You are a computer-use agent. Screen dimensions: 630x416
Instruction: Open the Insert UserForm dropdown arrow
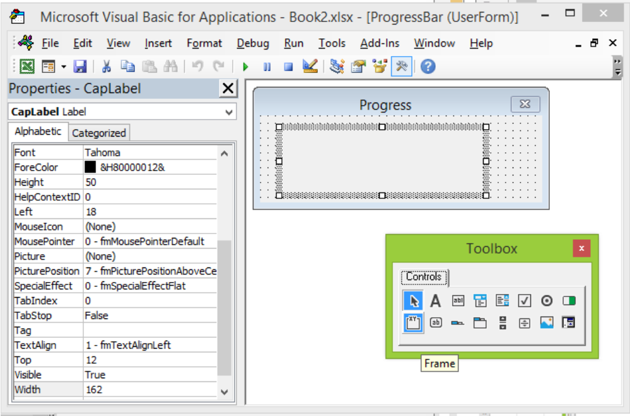64,67
